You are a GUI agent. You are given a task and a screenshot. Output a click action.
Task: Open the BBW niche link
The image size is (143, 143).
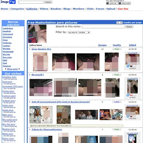click(x=7, y=115)
